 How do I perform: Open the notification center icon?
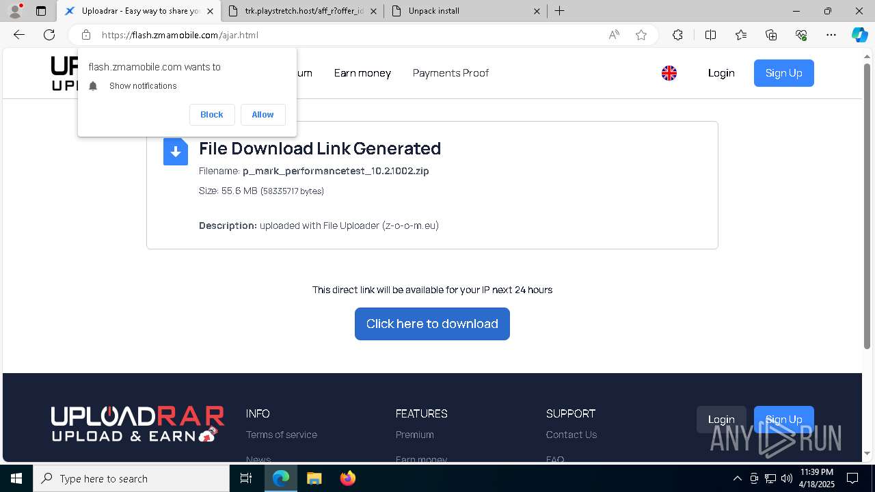[x=852, y=478]
